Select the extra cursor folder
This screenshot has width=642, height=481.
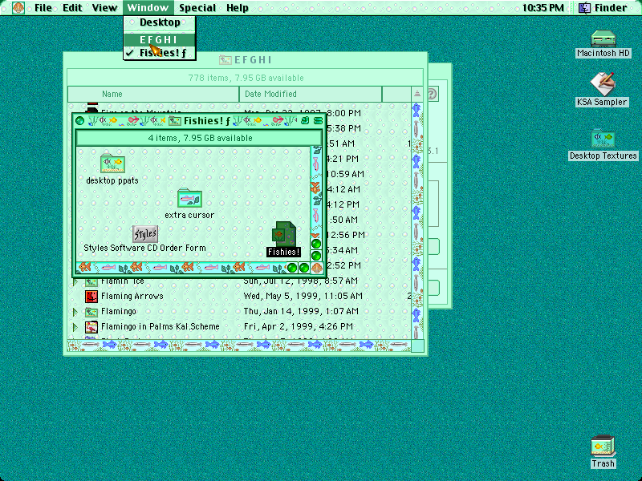click(189, 198)
